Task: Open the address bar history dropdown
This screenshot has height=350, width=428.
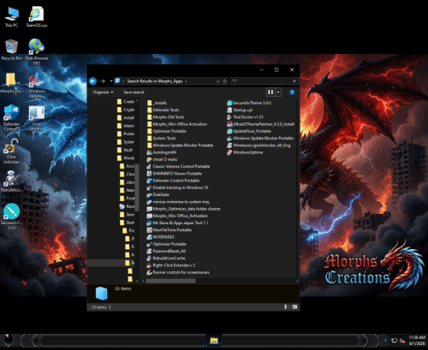Action: tap(218, 81)
